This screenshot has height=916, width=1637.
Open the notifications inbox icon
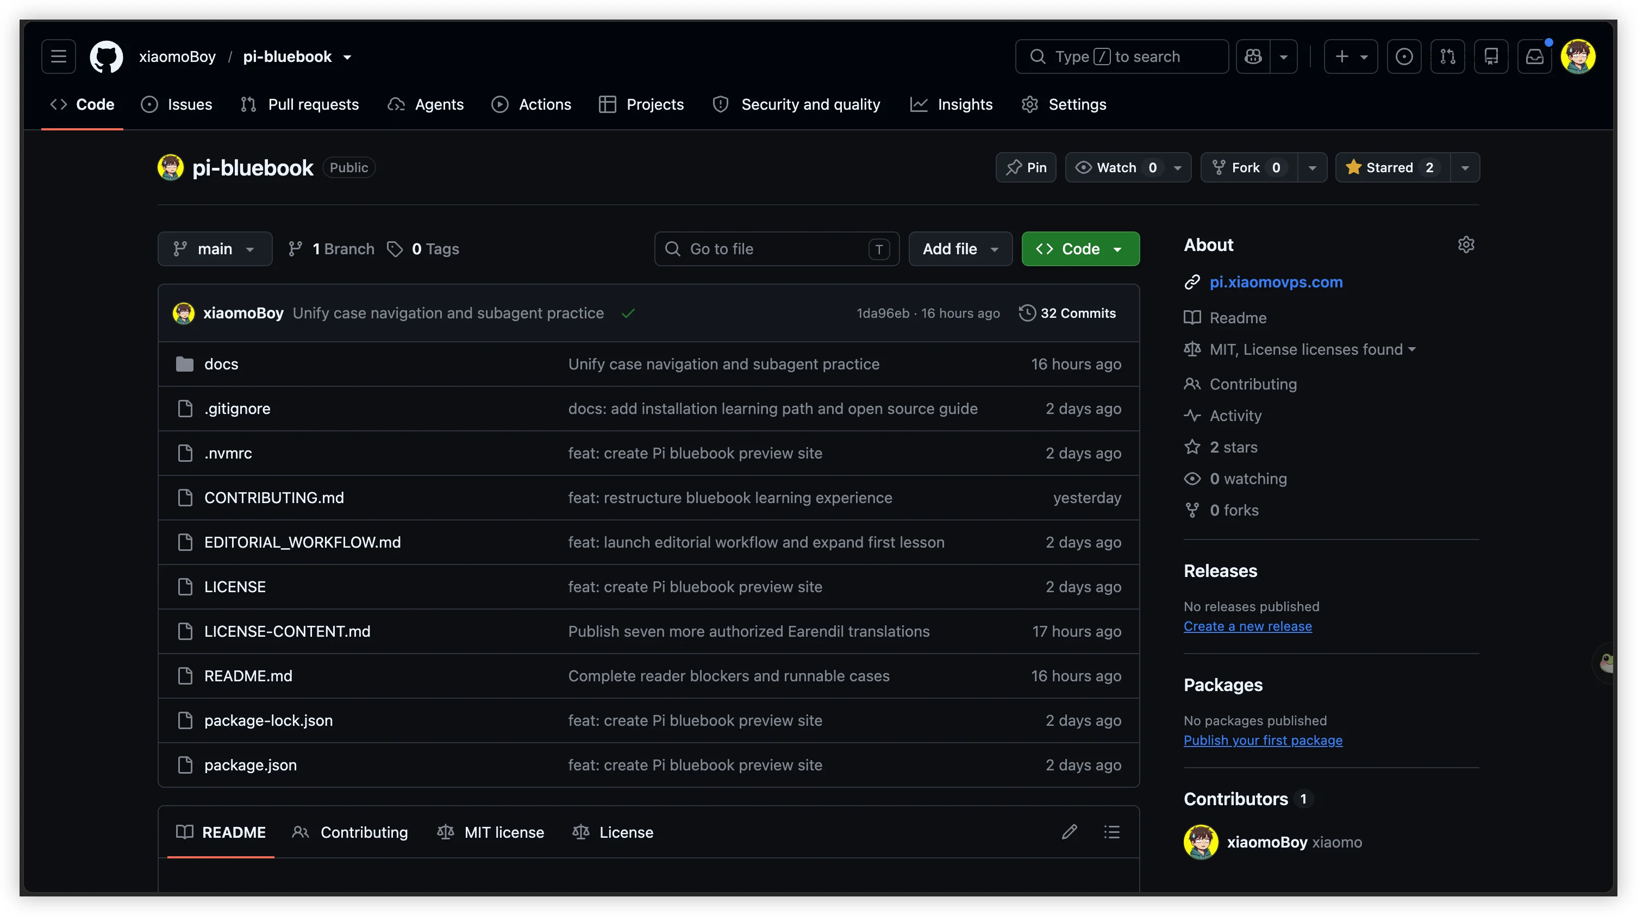point(1535,57)
